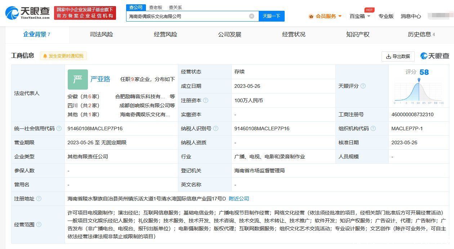Click the 成立日期 value 2023-05-26
The image size is (454, 249).
click(247, 86)
